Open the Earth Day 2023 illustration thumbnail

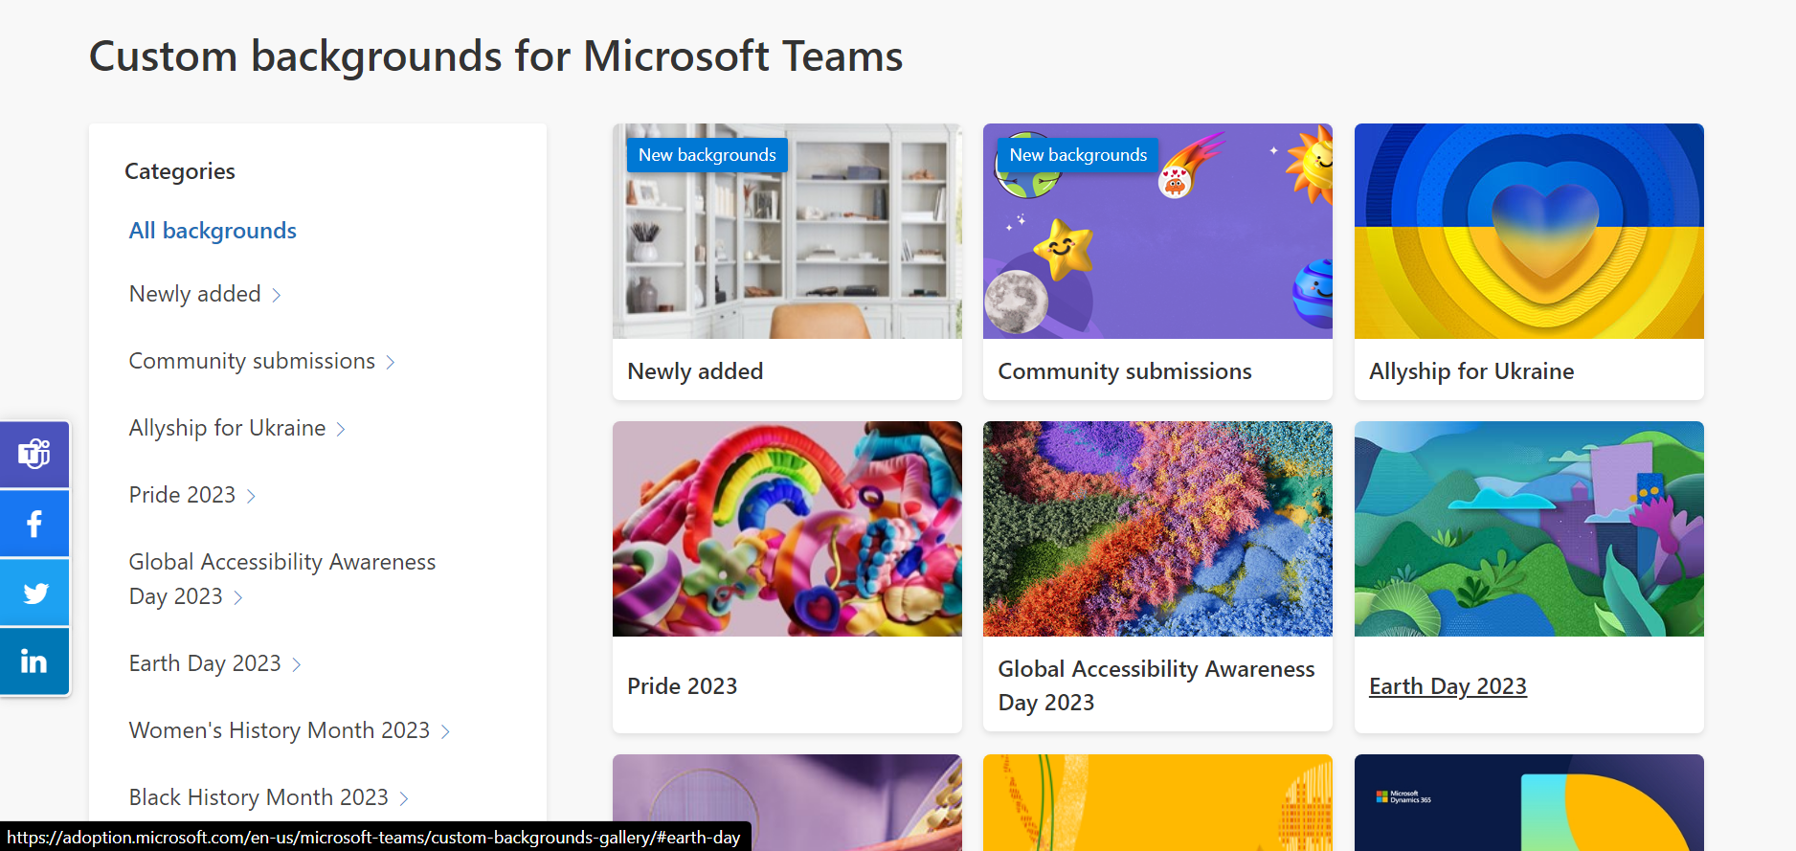[1529, 528]
